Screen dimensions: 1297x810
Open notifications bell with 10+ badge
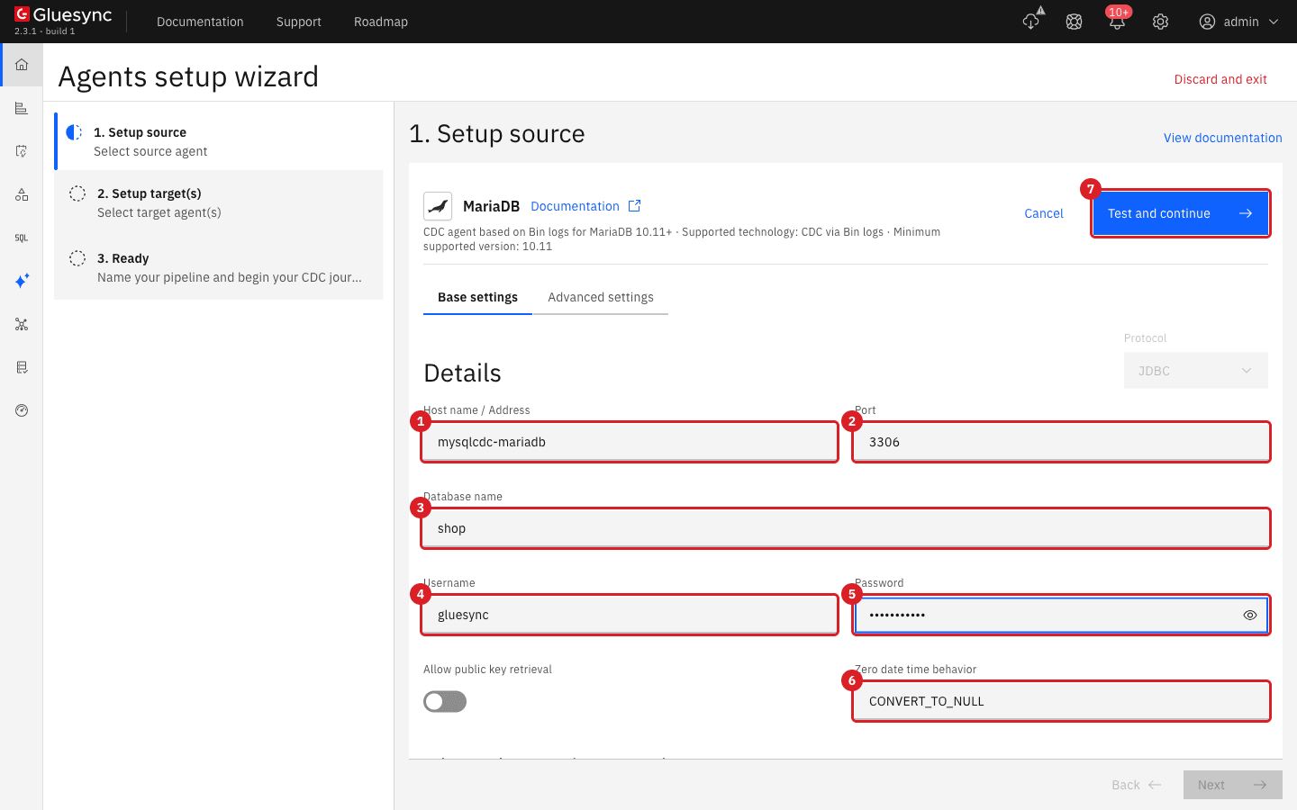tap(1117, 22)
